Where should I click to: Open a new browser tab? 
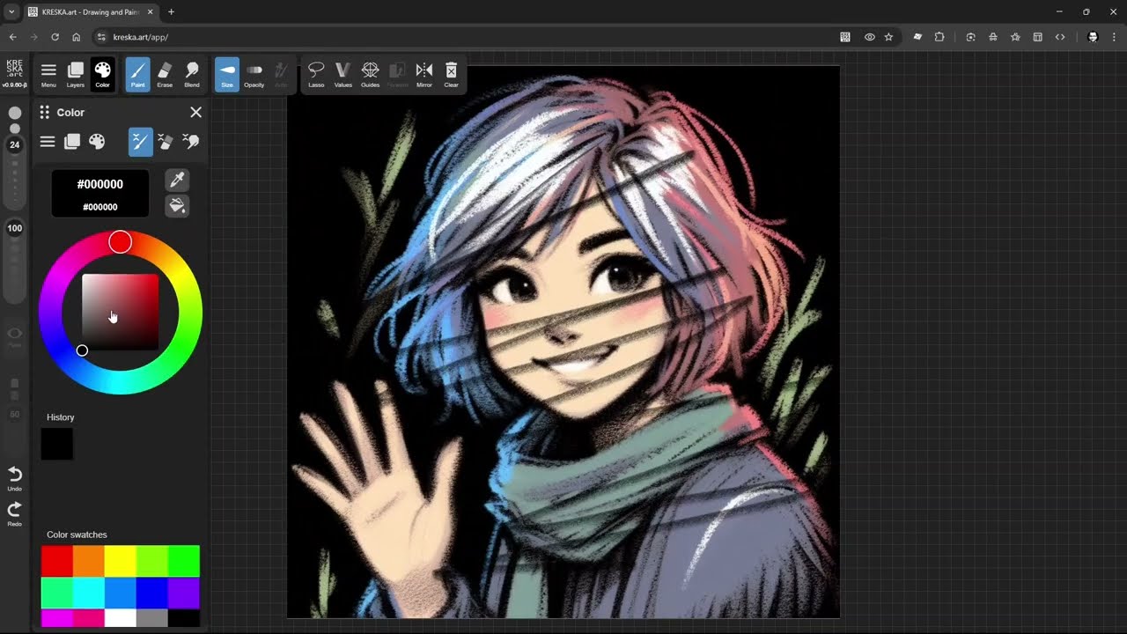171,12
